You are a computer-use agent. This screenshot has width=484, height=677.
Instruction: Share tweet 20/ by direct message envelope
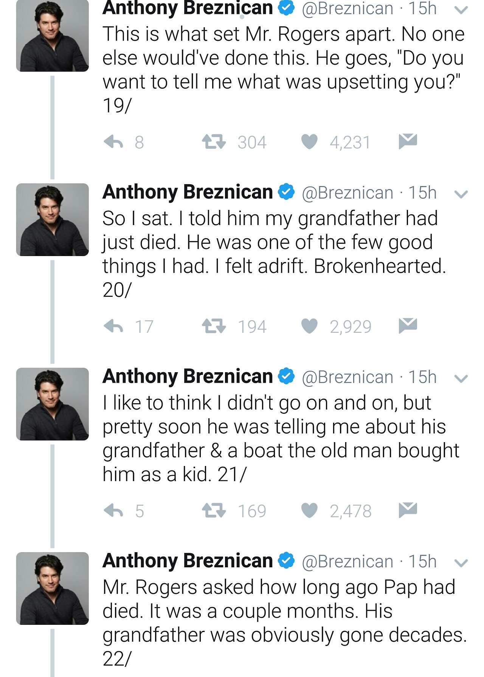[x=408, y=325]
